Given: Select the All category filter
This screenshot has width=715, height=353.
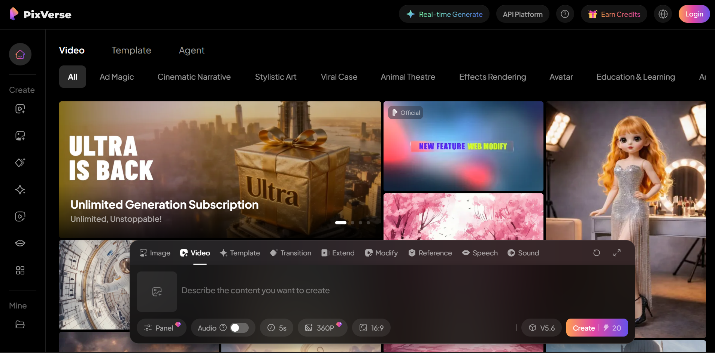Looking at the screenshot, I should 73,77.
